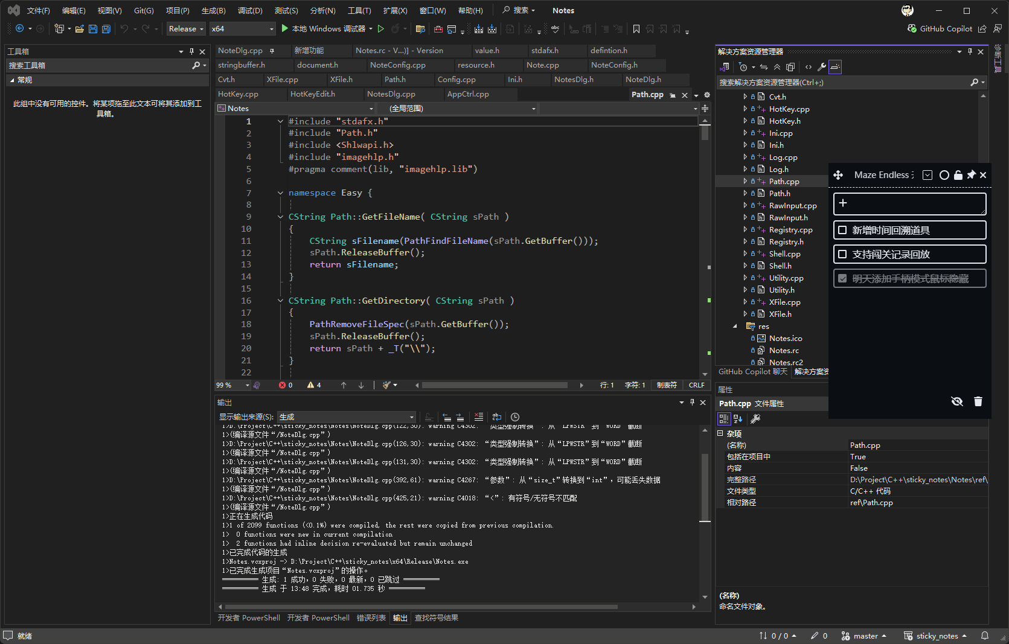Check the 支持闯关记录回放 checkbox
This screenshot has width=1009, height=644.
(842, 254)
